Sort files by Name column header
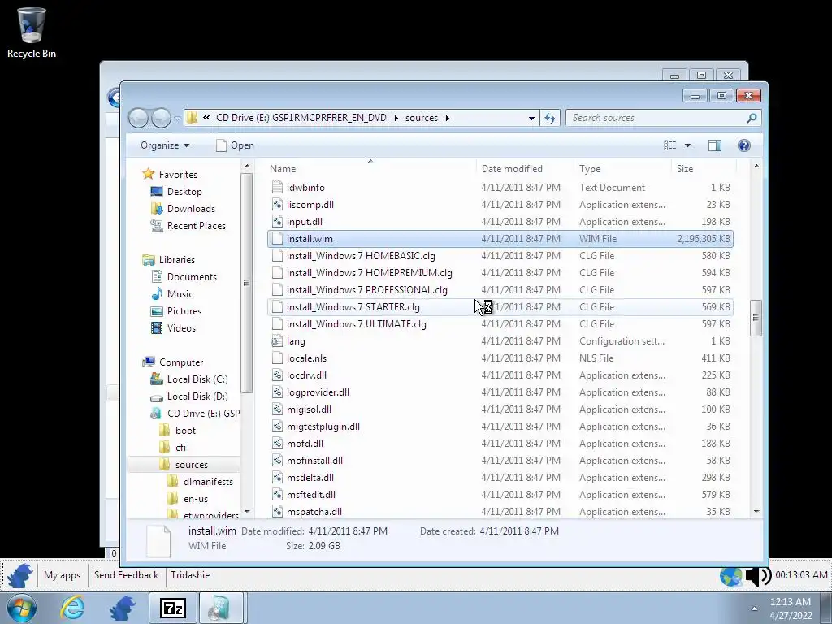This screenshot has height=624, width=832. click(370, 169)
